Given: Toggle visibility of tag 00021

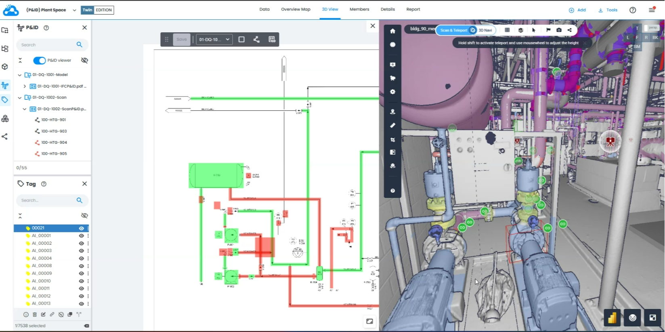Looking at the screenshot, I should pyautogui.click(x=81, y=228).
